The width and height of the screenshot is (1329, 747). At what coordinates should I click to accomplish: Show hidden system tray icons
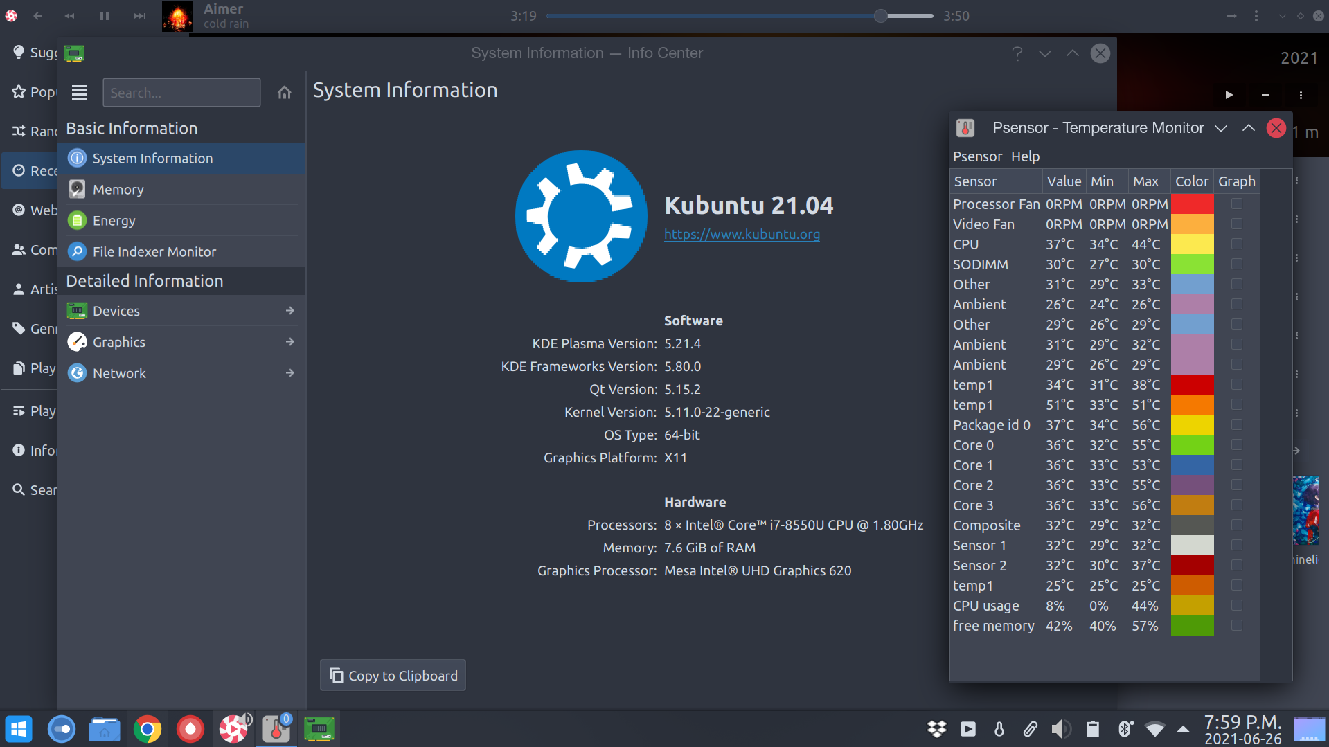pyautogui.click(x=1184, y=729)
